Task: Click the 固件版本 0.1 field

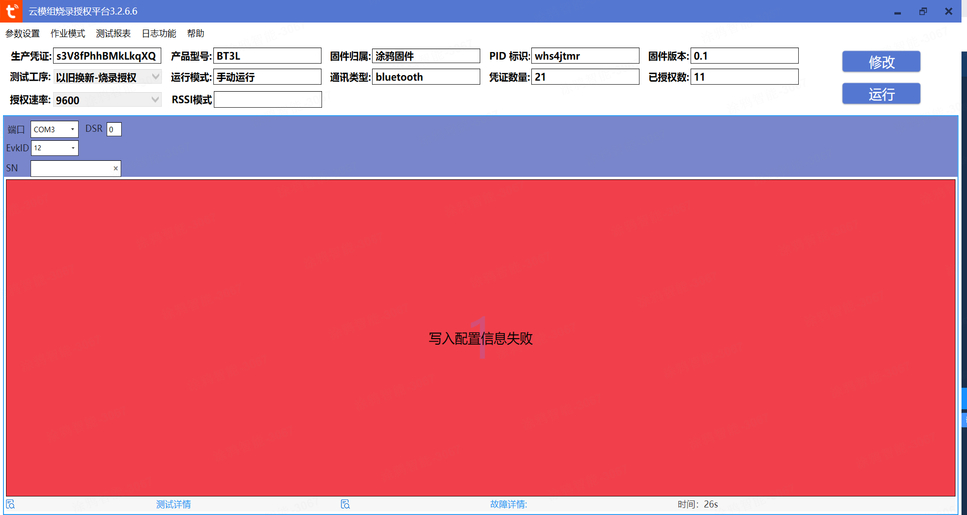Action: pyautogui.click(x=745, y=56)
